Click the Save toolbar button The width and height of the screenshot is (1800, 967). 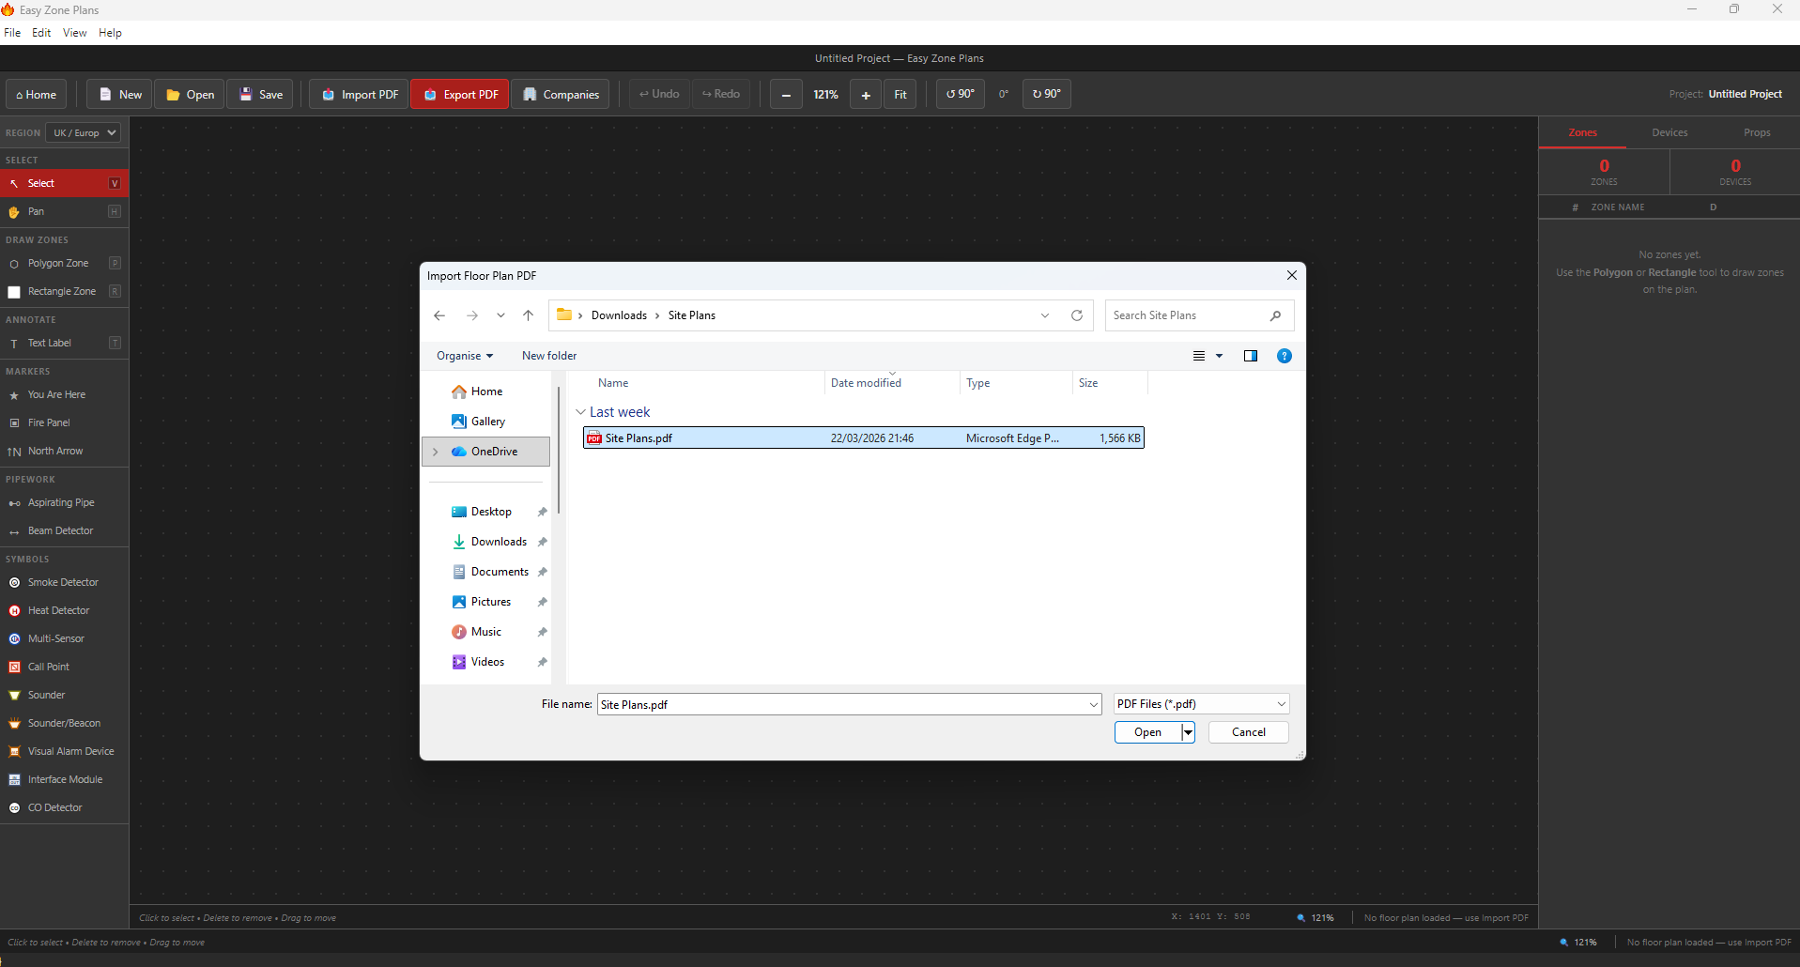[260, 94]
